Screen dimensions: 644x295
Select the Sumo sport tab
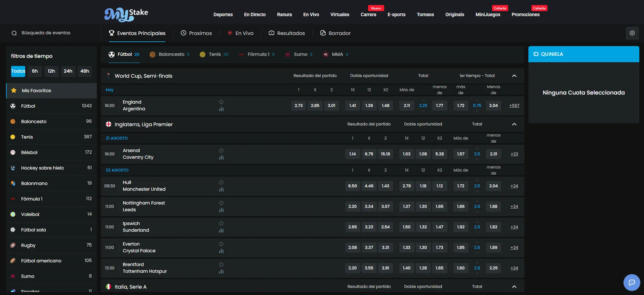pos(299,54)
